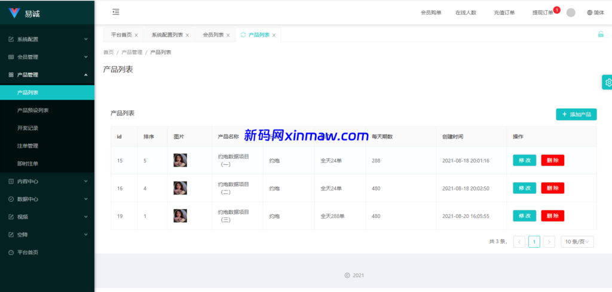Viewport: 612px width, 292px height.
Task: Click the 产品管理 sidebar icon
Action: click(x=11, y=75)
